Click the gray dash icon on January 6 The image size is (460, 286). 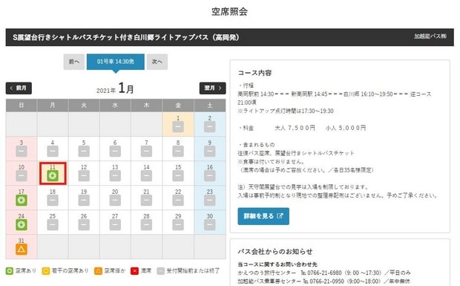coord(115,152)
